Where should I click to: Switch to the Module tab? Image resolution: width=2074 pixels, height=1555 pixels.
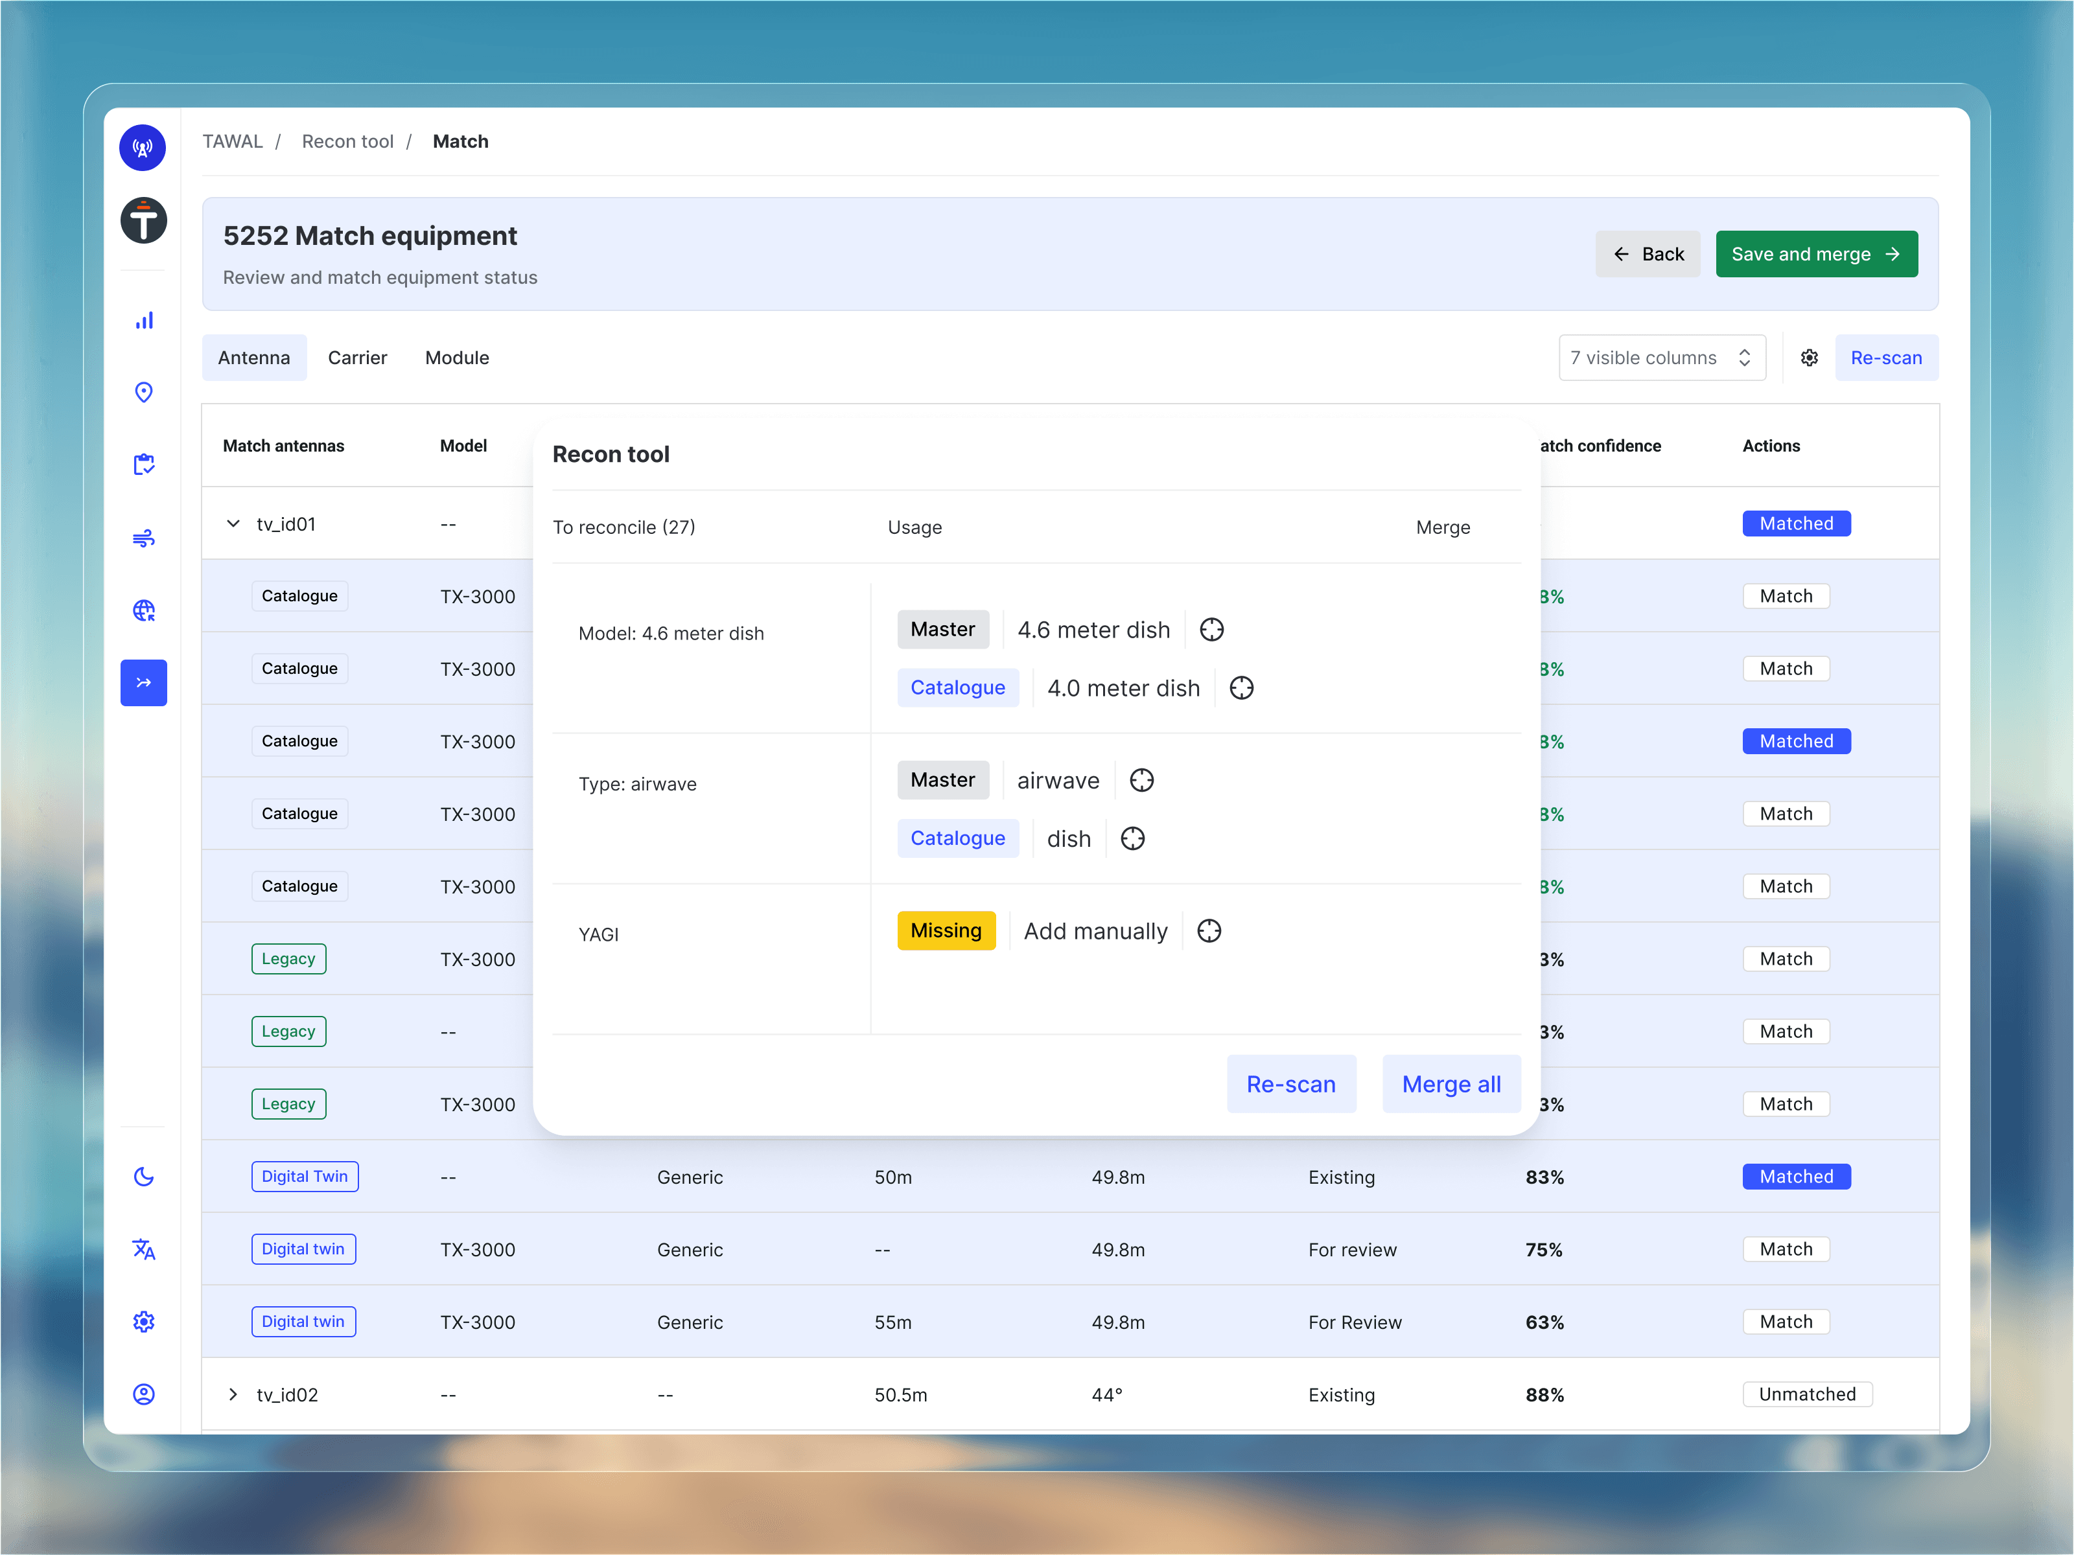(457, 358)
